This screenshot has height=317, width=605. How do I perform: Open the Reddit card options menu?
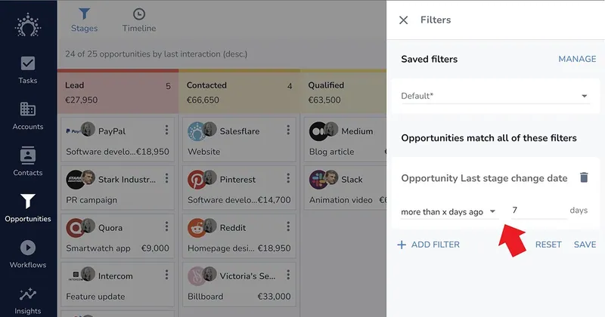tap(288, 226)
